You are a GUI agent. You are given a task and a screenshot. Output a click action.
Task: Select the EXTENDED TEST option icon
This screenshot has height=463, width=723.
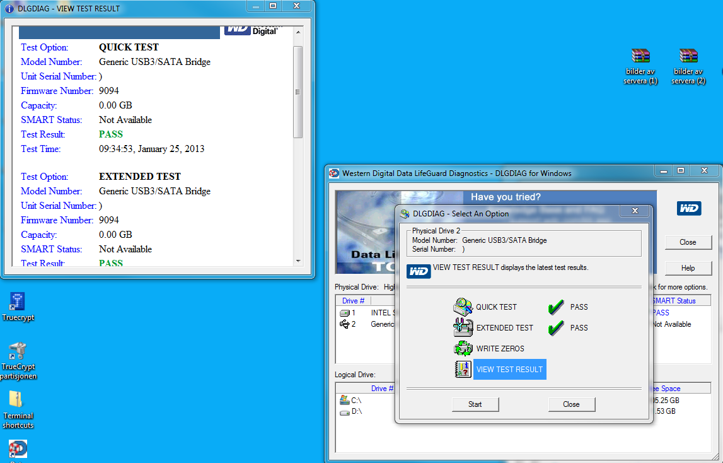(463, 328)
